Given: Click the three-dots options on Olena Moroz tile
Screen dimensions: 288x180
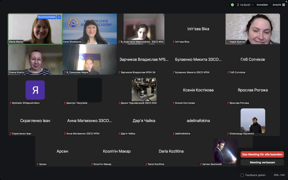Looking at the screenshot, I should [x=59, y=17].
